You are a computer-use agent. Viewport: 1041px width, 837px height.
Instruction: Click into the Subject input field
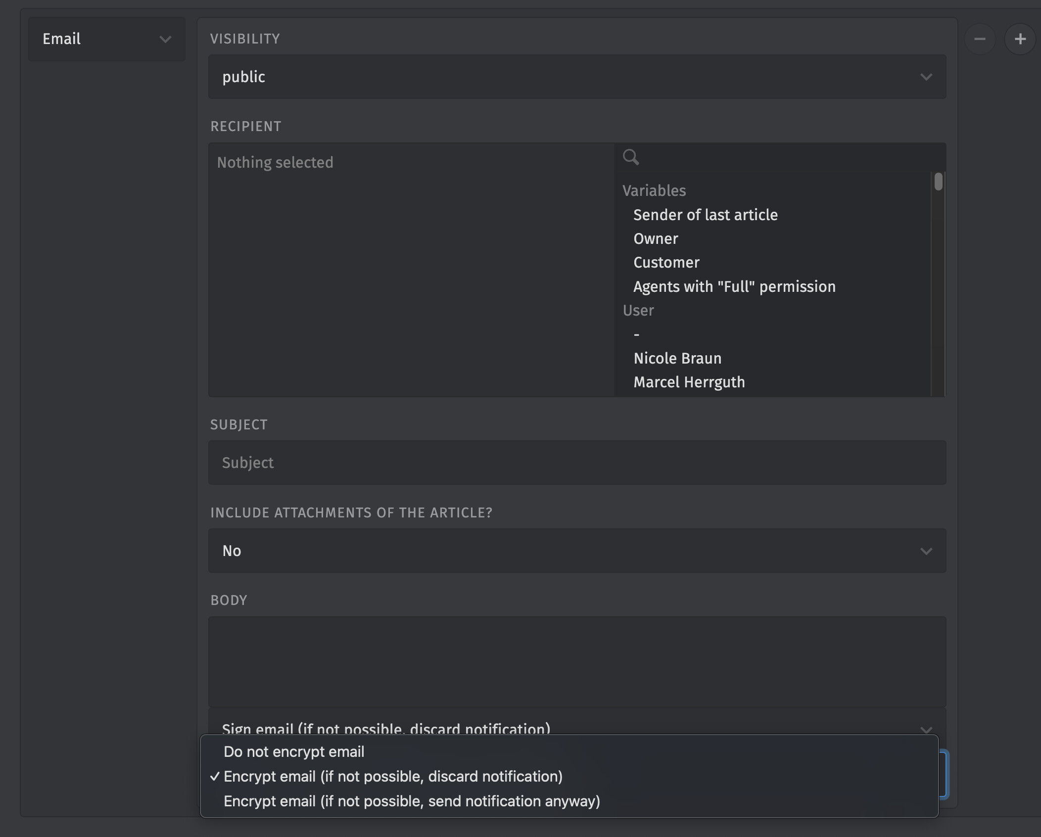[577, 463]
